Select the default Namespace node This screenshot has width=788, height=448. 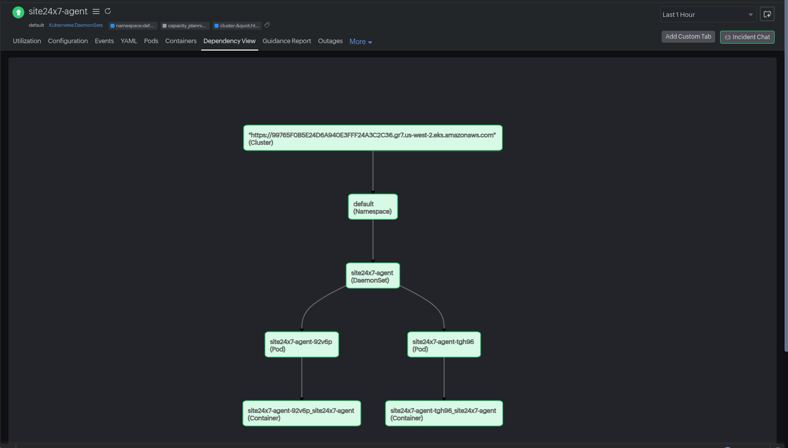[x=373, y=207]
